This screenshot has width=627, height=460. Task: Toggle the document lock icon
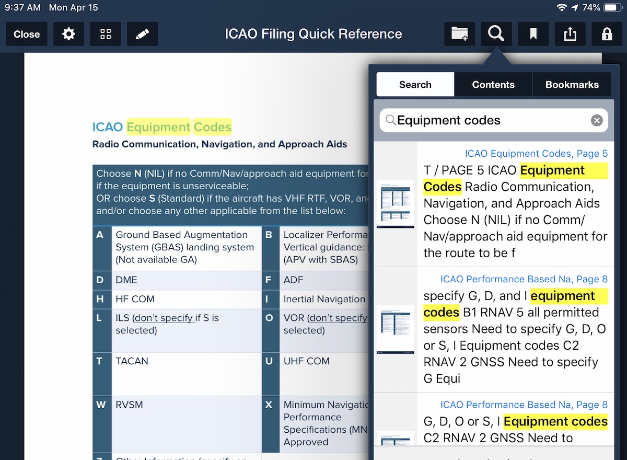(x=607, y=34)
